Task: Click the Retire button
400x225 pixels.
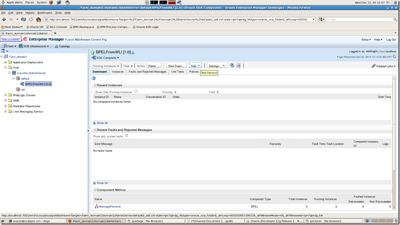Action: pyautogui.click(x=153, y=66)
